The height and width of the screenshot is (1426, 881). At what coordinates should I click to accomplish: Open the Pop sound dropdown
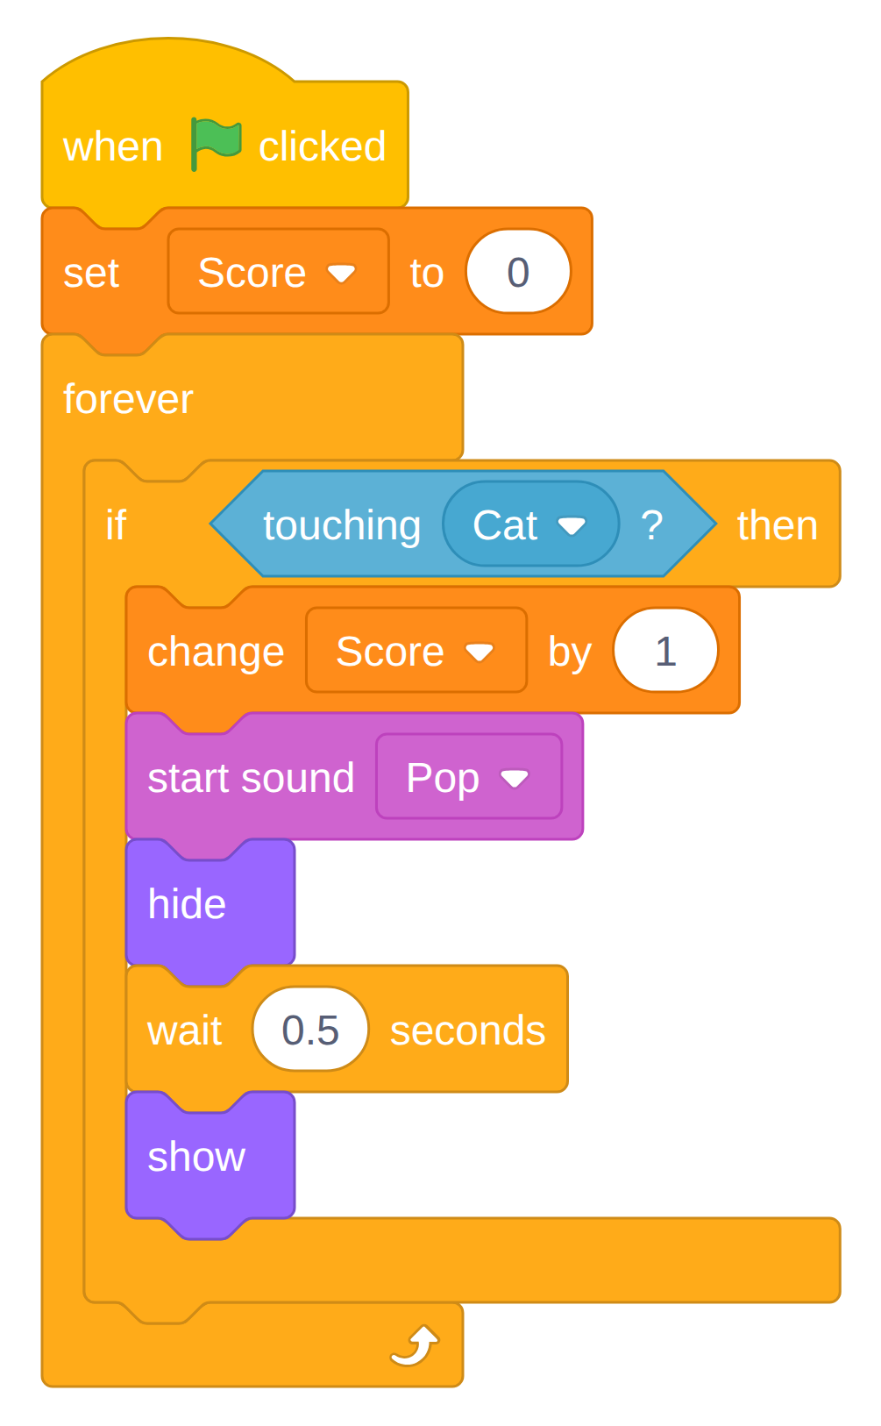click(469, 777)
